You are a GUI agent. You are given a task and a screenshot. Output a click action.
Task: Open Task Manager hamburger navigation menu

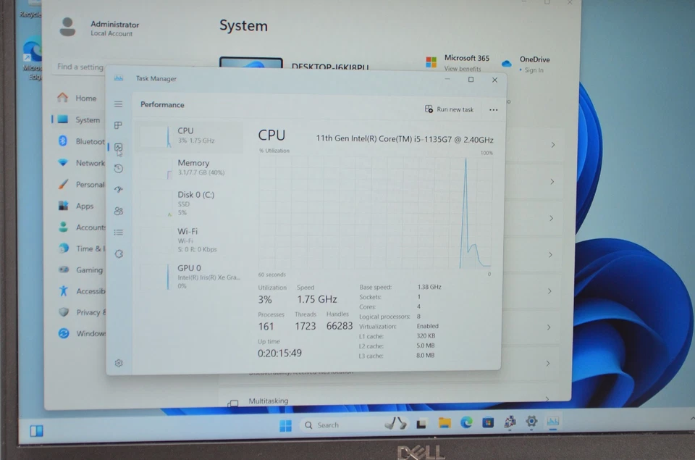118,104
